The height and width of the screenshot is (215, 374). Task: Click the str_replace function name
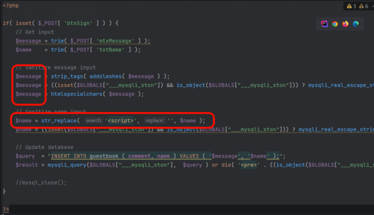coord(59,121)
